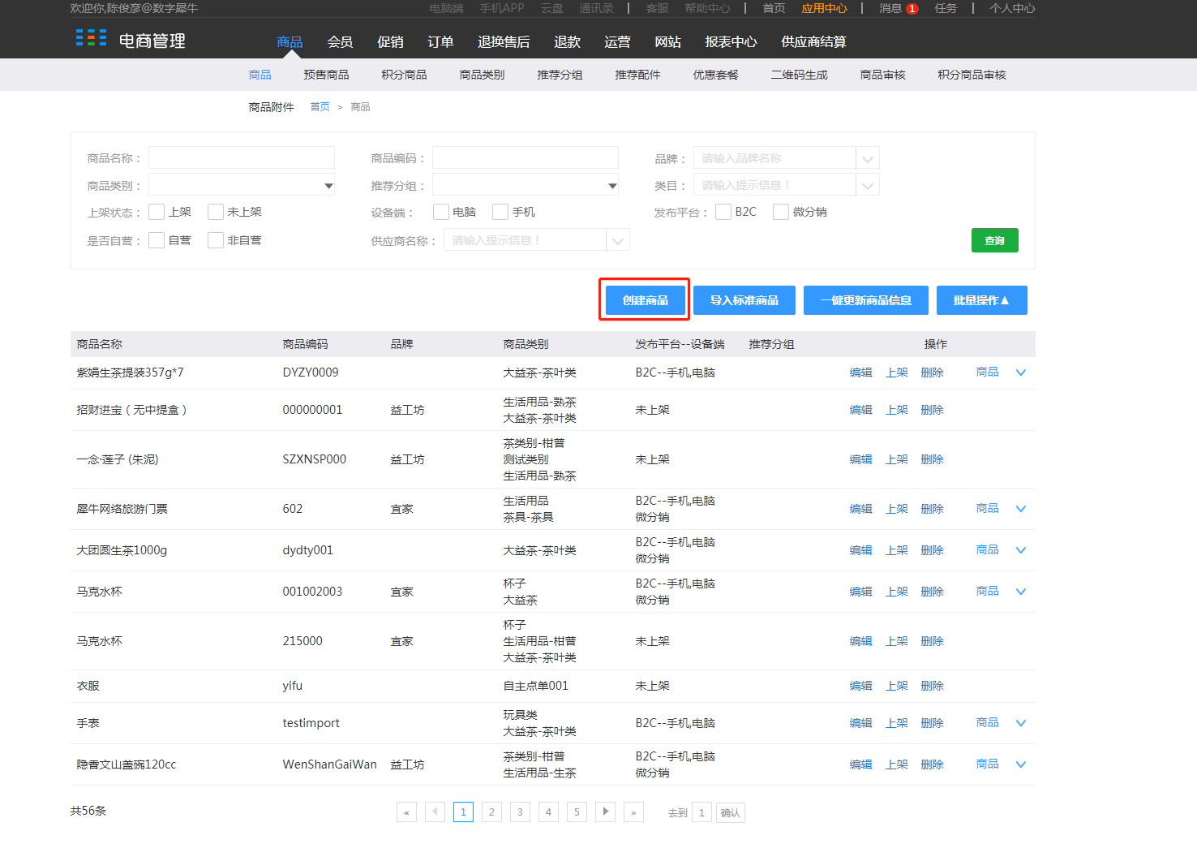
Task: Open the 品牌 dropdown arrow
Action: [868, 158]
